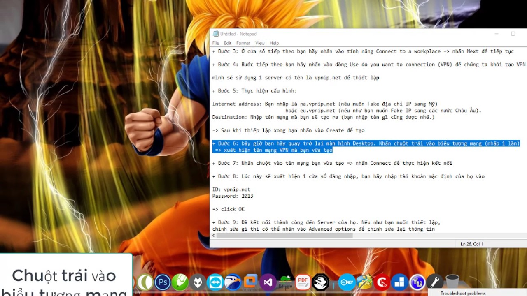527x296 pixels.
Task: Click the line starting '+ Bước 3'
Action: [x=363, y=51]
